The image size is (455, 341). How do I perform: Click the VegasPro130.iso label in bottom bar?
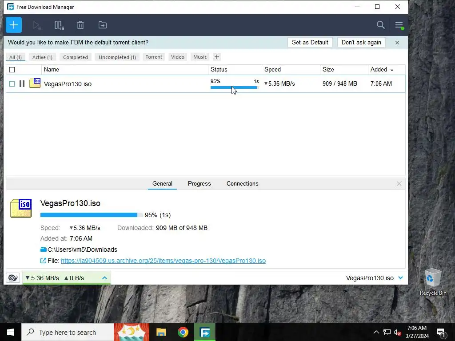coord(370,278)
